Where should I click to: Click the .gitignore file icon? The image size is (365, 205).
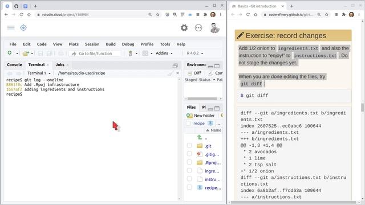(x=199, y=154)
